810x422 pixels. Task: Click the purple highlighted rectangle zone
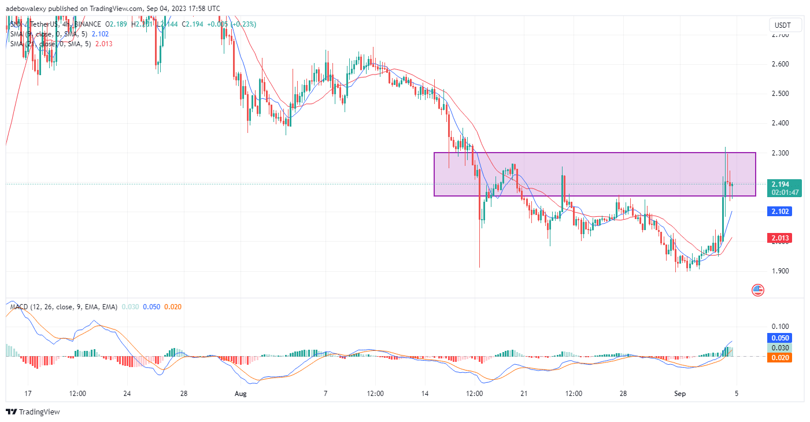[595, 174]
